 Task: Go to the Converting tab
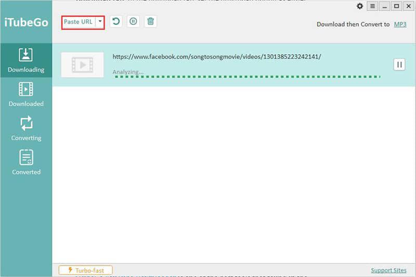click(x=26, y=129)
